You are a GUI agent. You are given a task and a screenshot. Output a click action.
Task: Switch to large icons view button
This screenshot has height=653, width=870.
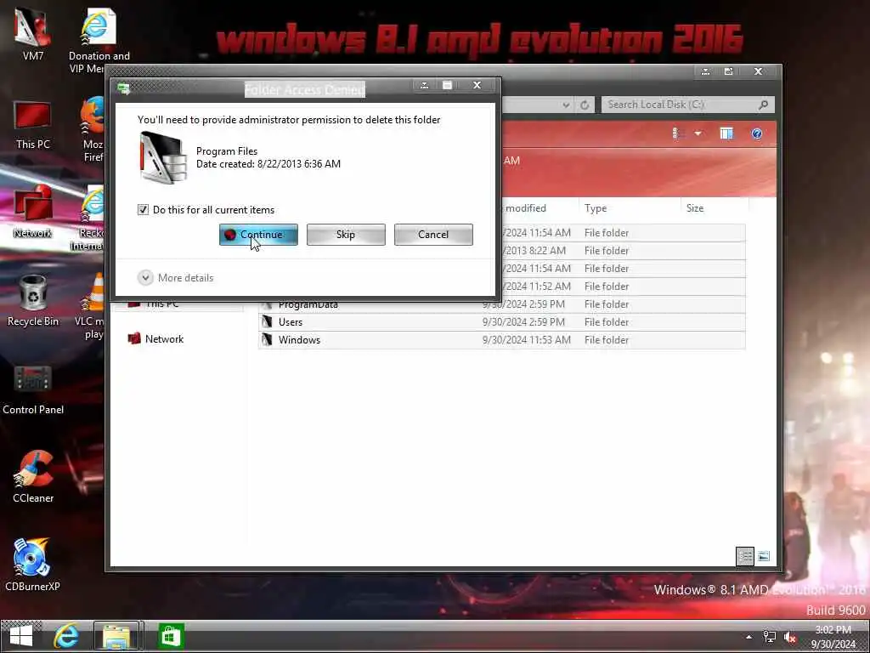point(764,556)
